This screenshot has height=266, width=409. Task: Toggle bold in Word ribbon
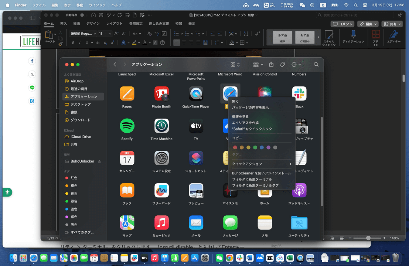tap(72, 42)
